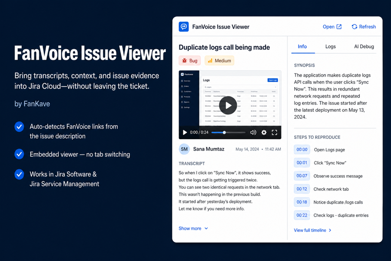Click the 'SYNOPSIS' section heading
This screenshot has height=261, width=391.
(x=304, y=65)
